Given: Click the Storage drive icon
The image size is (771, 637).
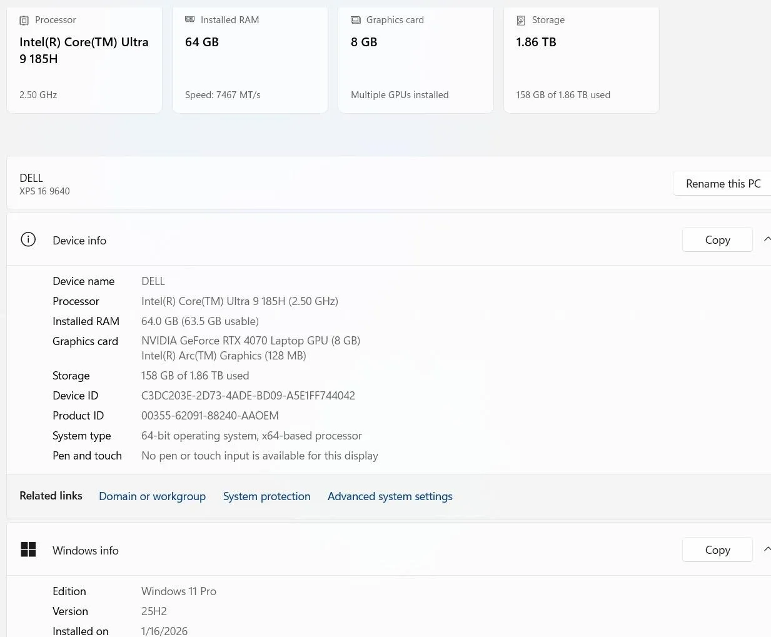Looking at the screenshot, I should click(521, 21).
